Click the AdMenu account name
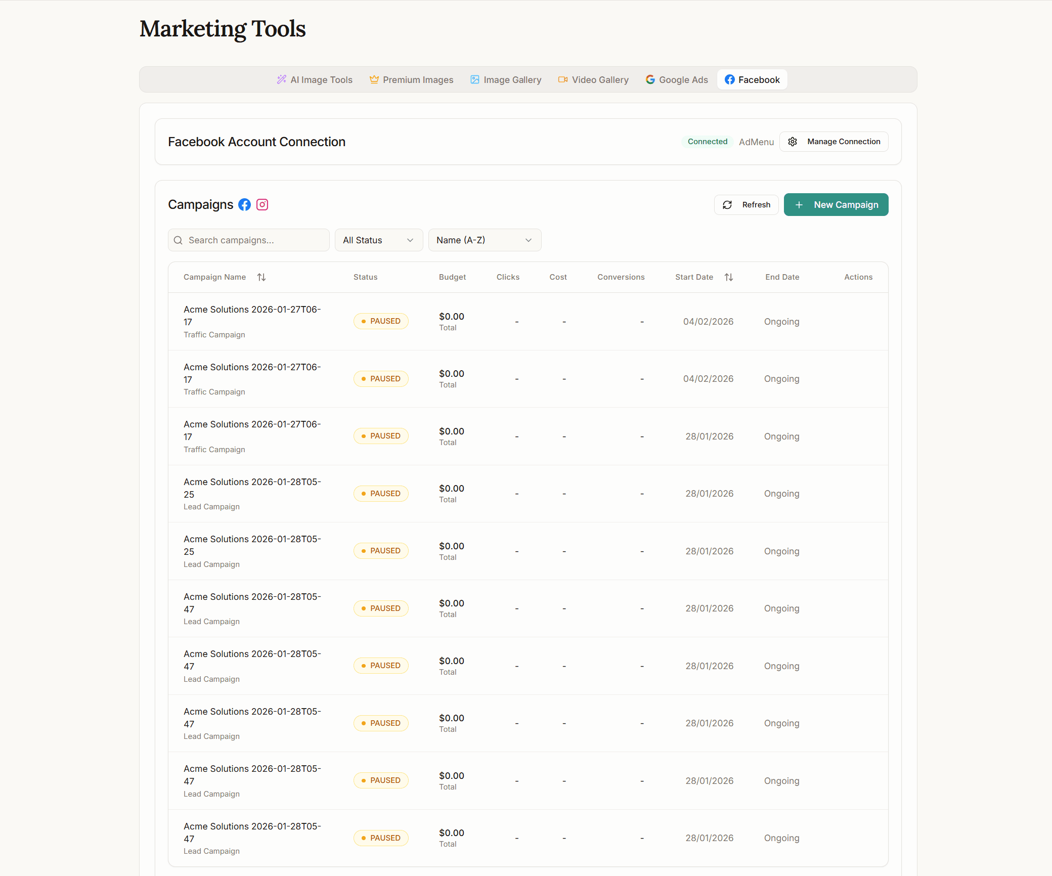This screenshot has width=1052, height=876. (757, 142)
